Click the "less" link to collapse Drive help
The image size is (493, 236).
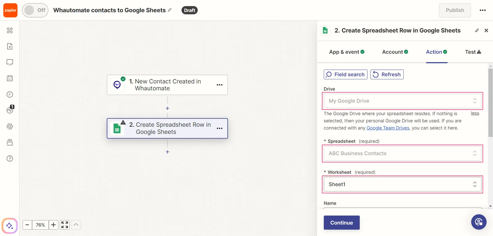[475, 113]
